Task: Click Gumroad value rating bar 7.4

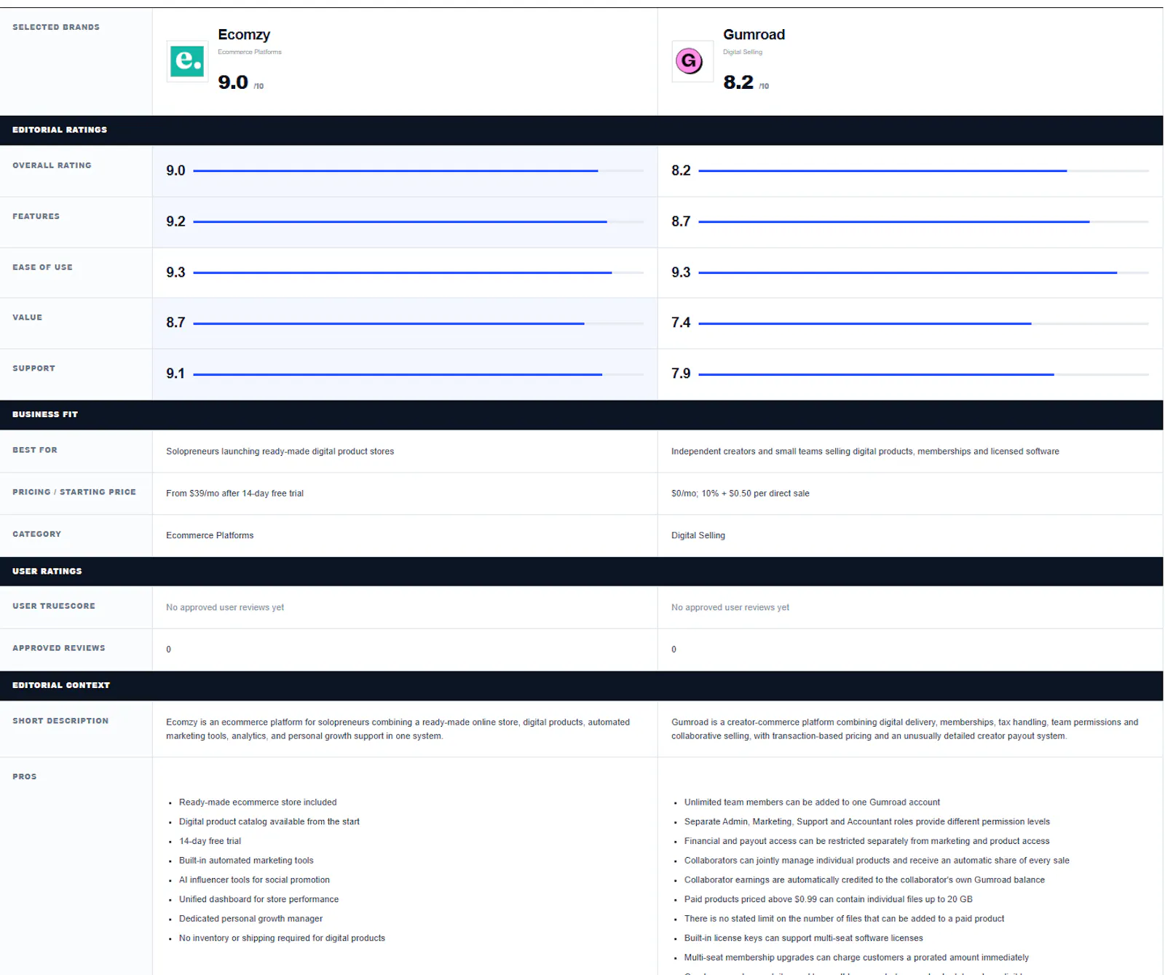Action: pos(923,323)
